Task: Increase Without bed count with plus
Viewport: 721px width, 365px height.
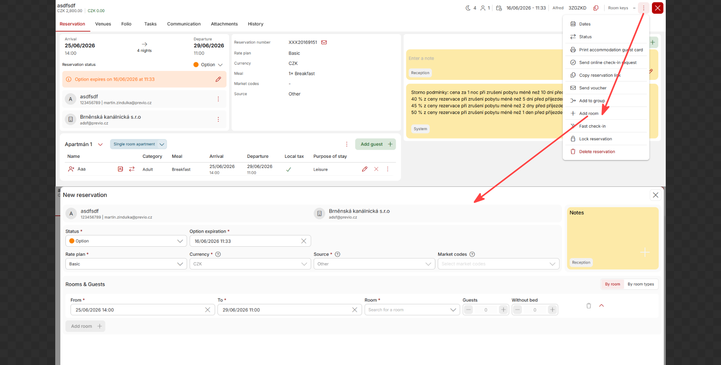Action: click(x=553, y=310)
